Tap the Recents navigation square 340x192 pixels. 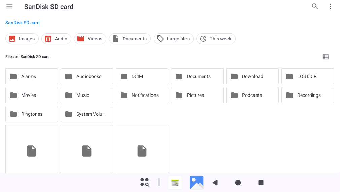[x=261, y=183]
